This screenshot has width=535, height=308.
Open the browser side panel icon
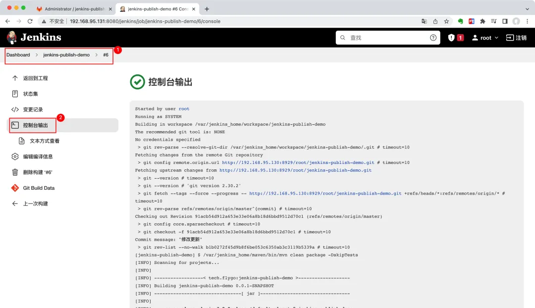coord(505,21)
